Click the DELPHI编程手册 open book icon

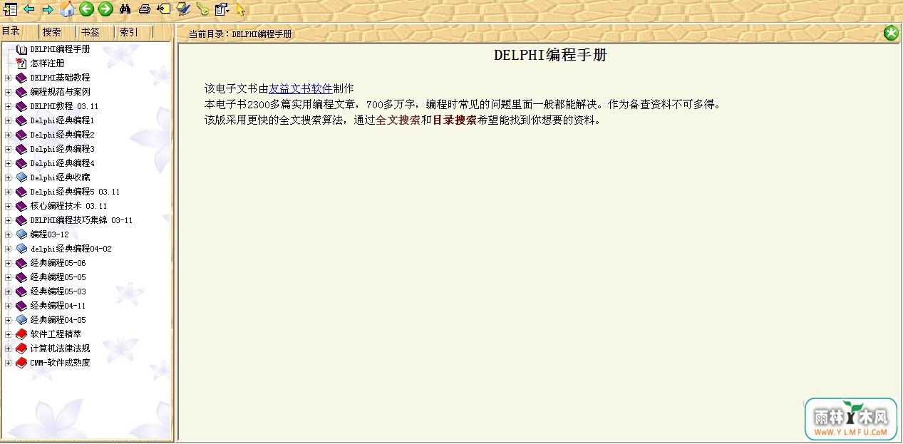click(x=21, y=49)
